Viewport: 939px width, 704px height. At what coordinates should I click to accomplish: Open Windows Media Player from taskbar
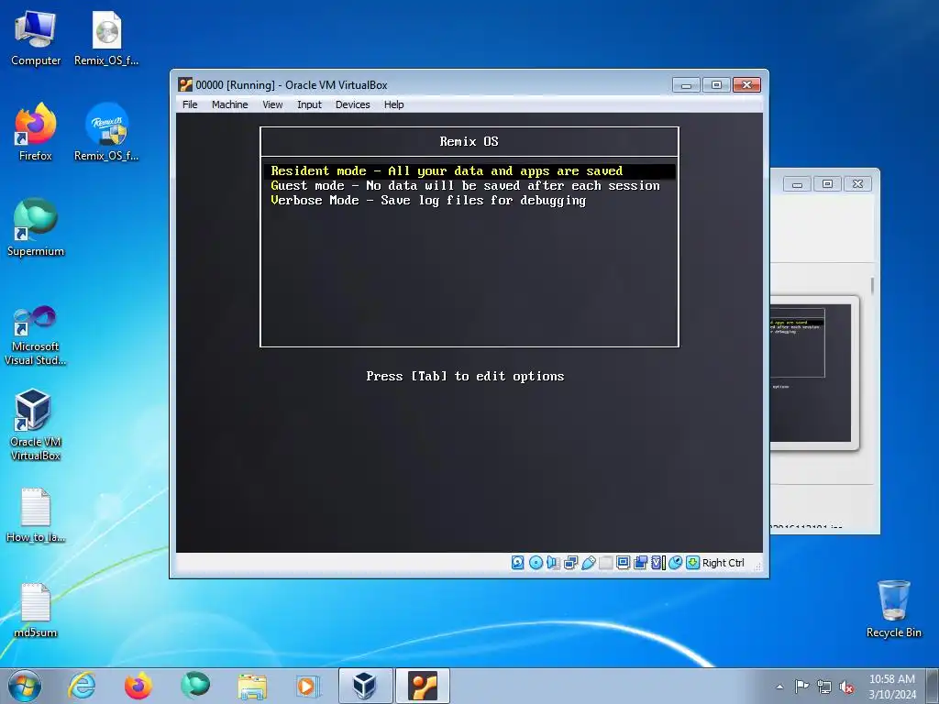(309, 686)
